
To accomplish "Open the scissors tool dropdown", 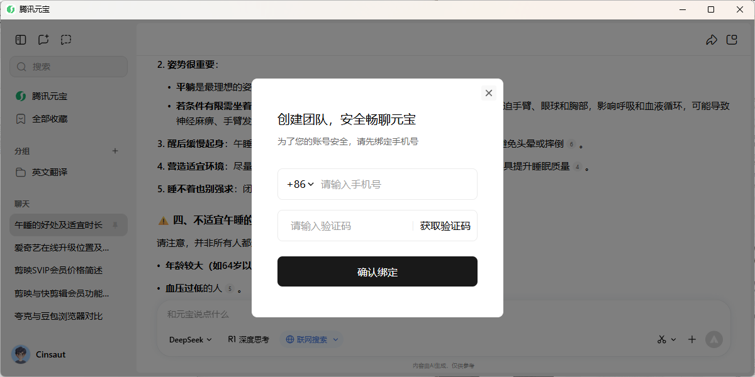I will coord(666,339).
